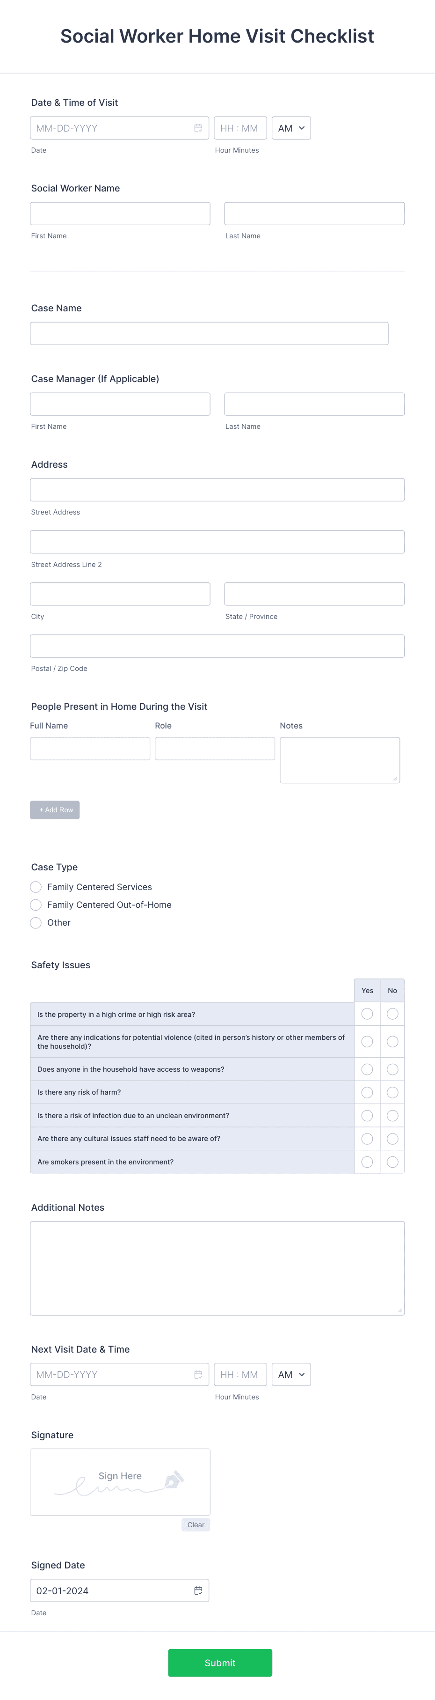The image size is (435, 1700).
Task: Click the + Add Row button
Action: click(55, 810)
